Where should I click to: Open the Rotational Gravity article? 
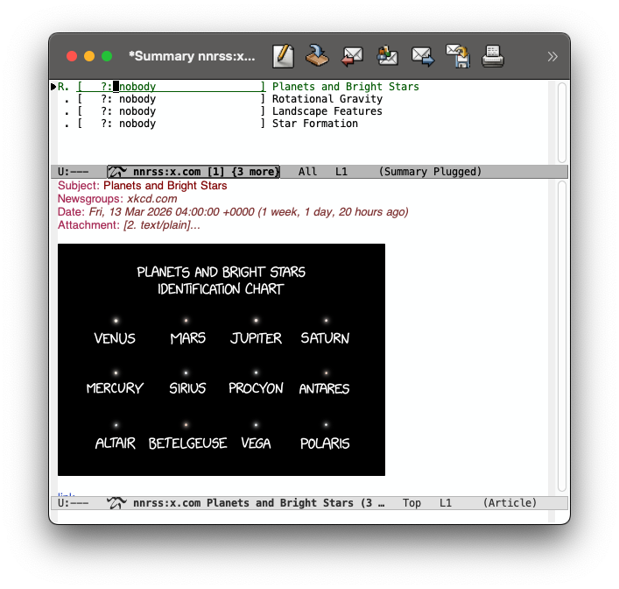[327, 99]
